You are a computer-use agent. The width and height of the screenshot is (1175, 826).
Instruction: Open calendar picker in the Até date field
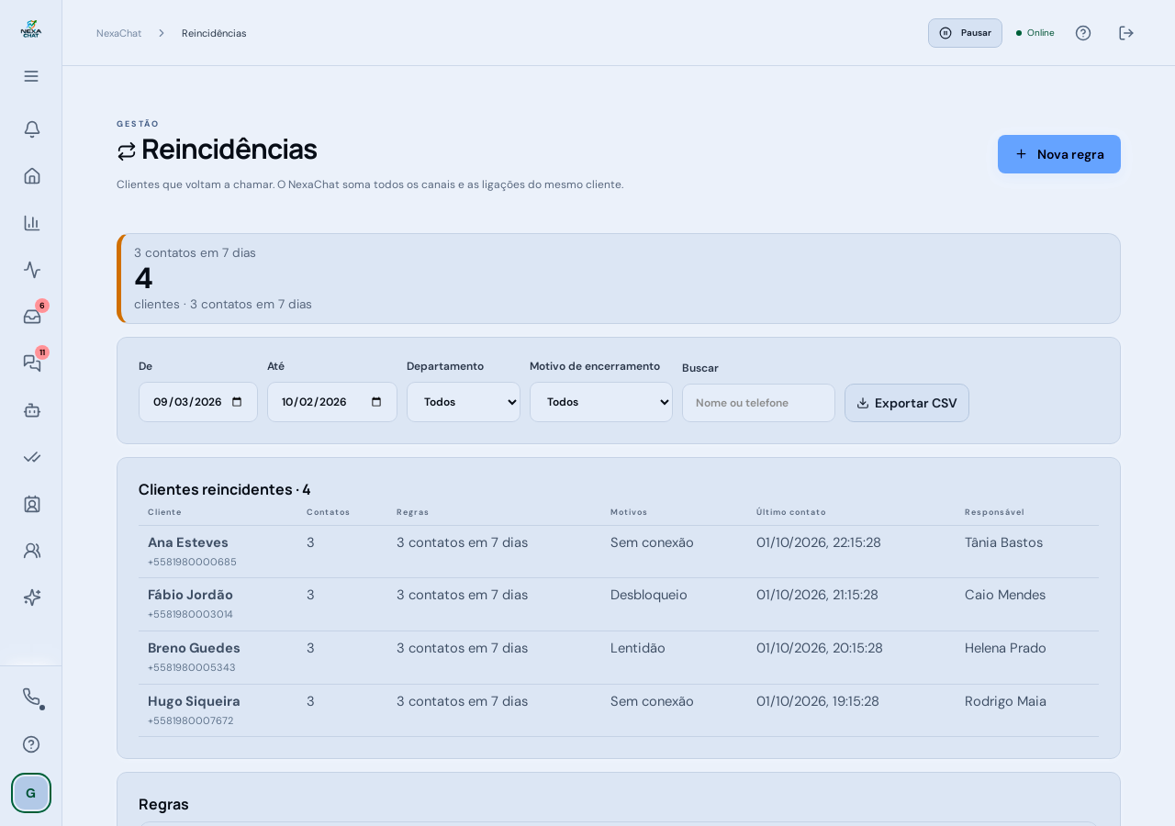tap(376, 402)
